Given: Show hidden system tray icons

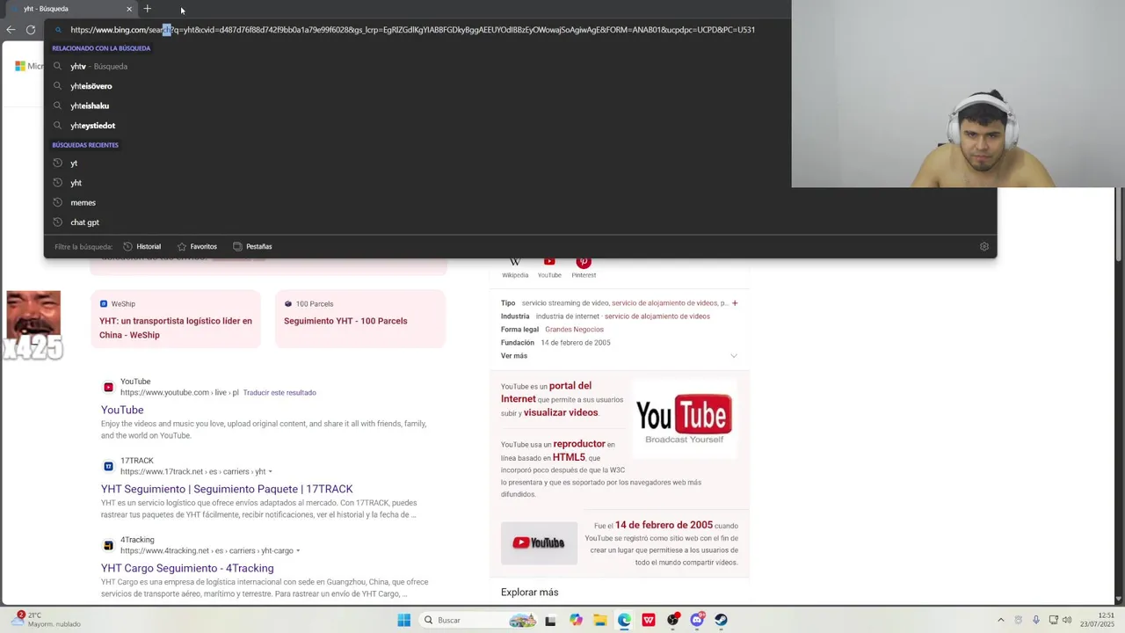Looking at the screenshot, I should pos(1000,620).
